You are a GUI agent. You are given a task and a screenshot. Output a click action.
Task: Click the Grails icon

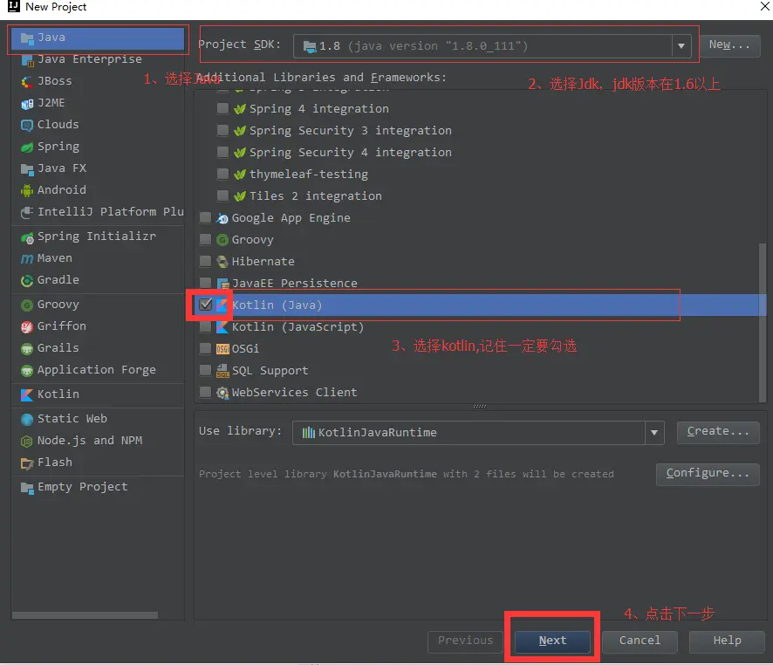(x=27, y=348)
